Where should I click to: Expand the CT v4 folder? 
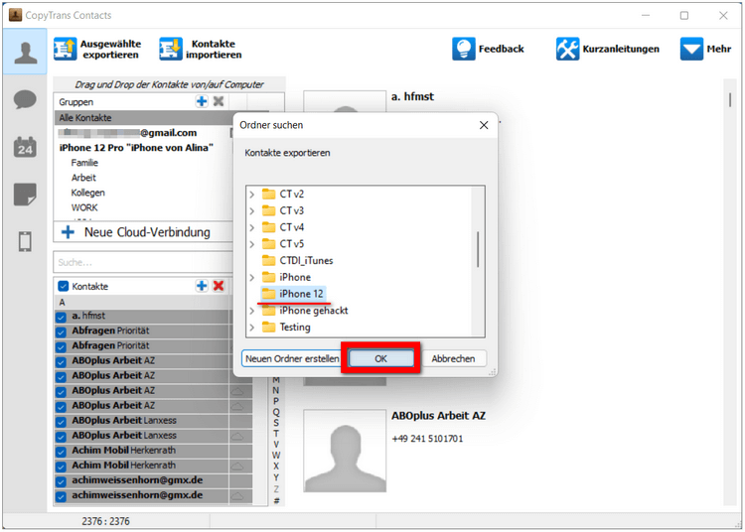252,227
